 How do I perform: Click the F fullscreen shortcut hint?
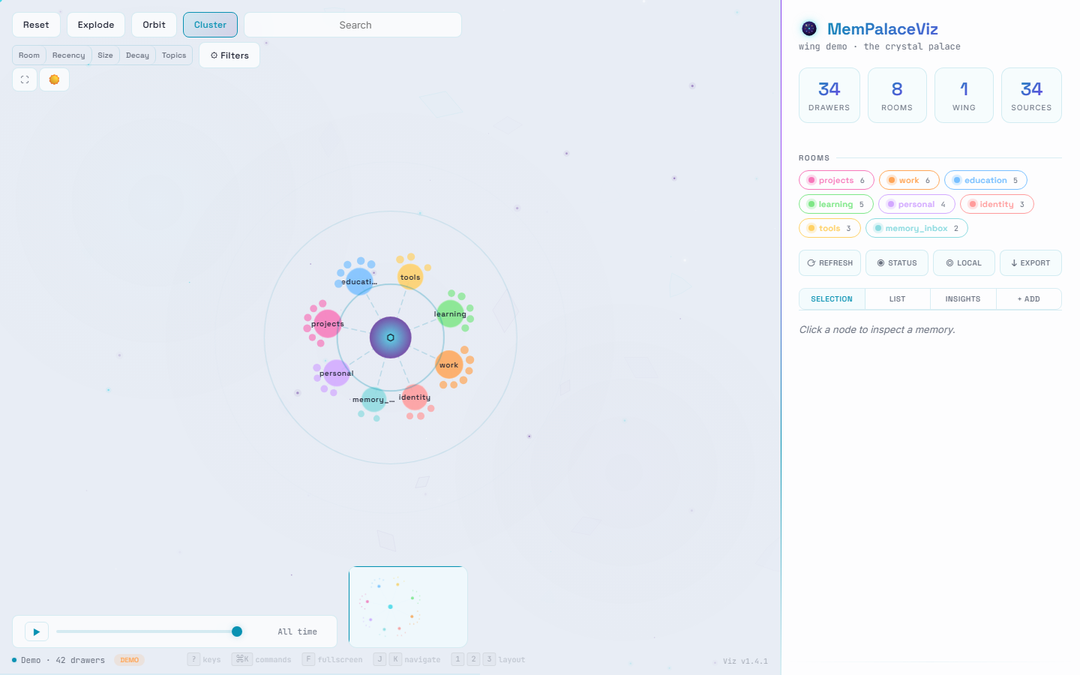pos(332,660)
